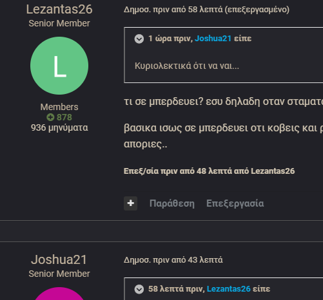Image resolution: width=323 pixels, height=300 pixels.
Task: Click the 936 μηνύματα post count
Action: 59,127
